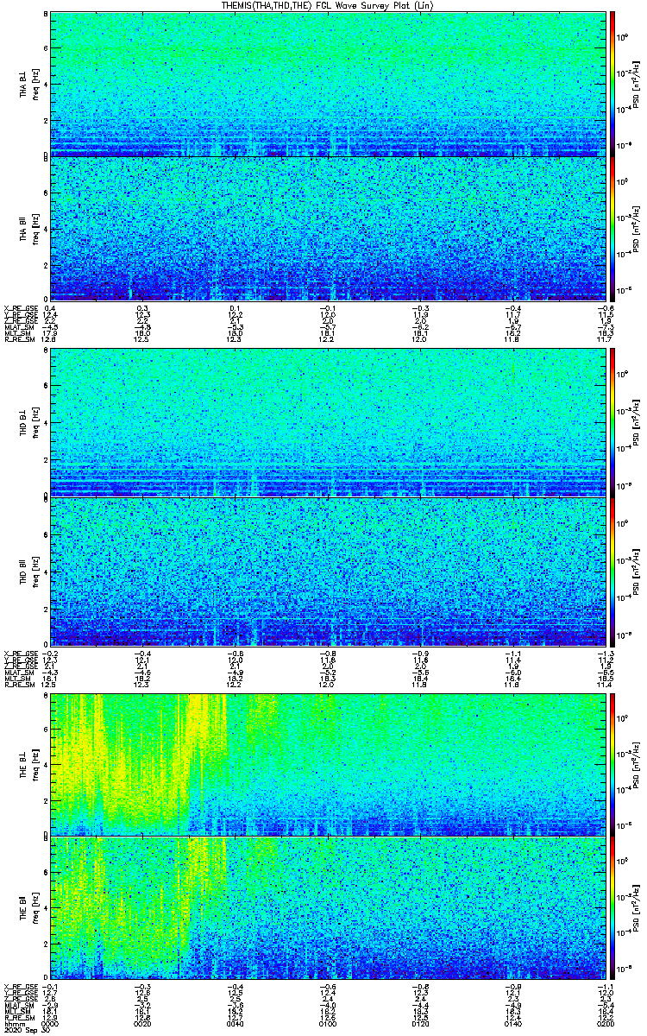Click the 0100 time tick label
Image resolution: width=647 pixels, height=1036 pixels.
pos(327,1022)
